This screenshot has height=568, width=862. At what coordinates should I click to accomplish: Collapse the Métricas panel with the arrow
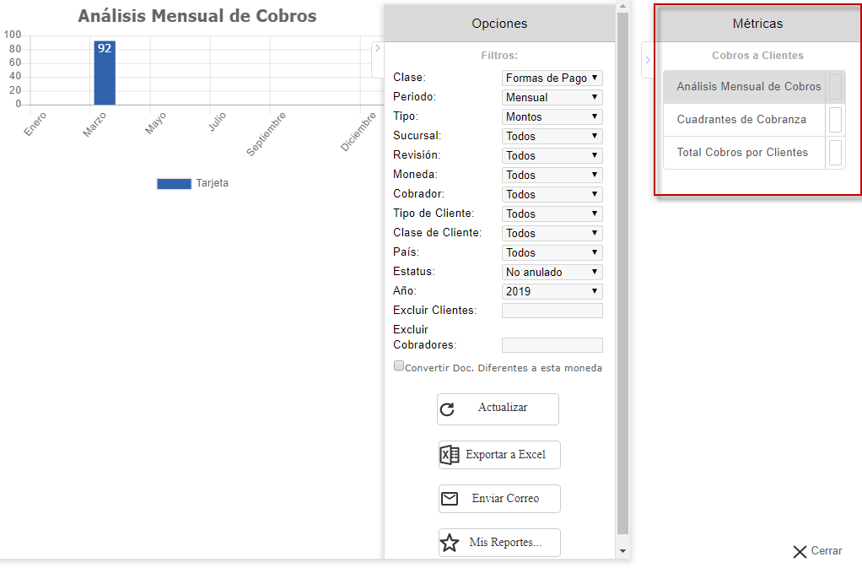[x=647, y=60]
